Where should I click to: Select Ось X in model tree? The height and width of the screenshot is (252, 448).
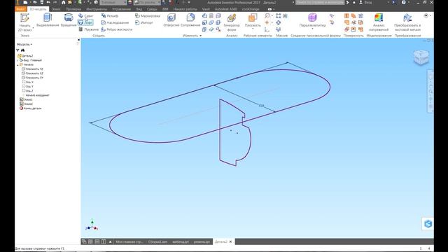click(28, 82)
